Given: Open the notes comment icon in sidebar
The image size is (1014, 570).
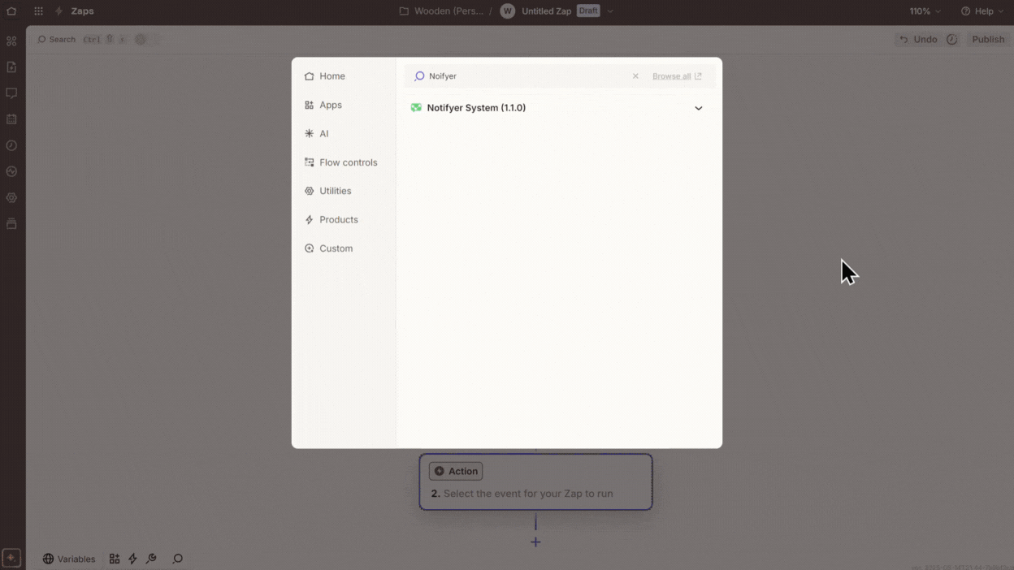Looking at the screenshot, I should (11, 93).
